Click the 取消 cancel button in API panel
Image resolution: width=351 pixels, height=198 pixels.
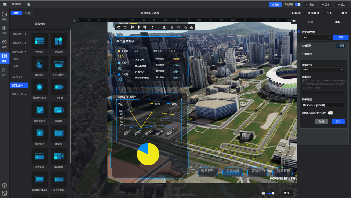[x=321, y=122]
